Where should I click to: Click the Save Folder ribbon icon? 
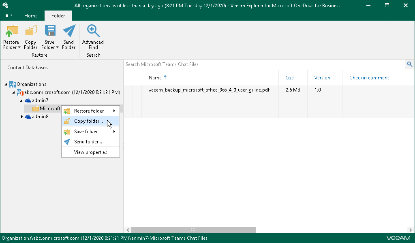pyautogui.click(x=50, y=31)
